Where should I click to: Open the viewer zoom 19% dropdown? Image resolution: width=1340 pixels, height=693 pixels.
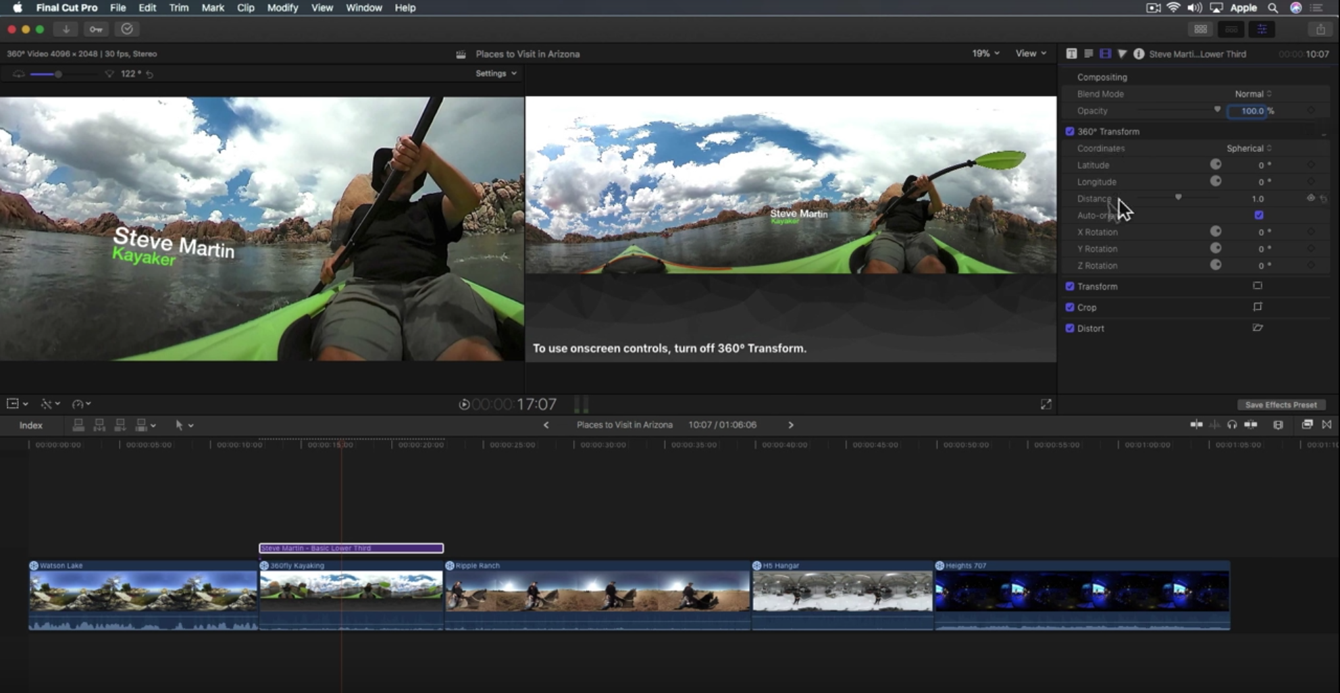click(986, 53)
